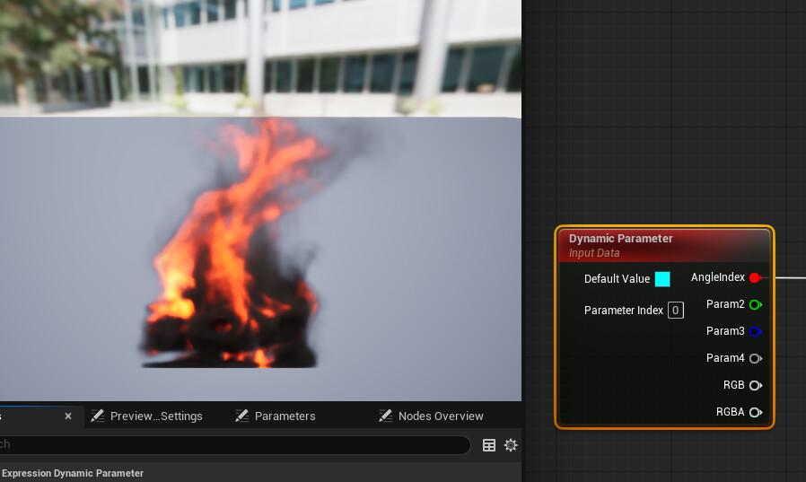The width and height of the screenshot is (806, 482).
Task: Click the AngleIndex red output pin
Action: coord(755,278)
